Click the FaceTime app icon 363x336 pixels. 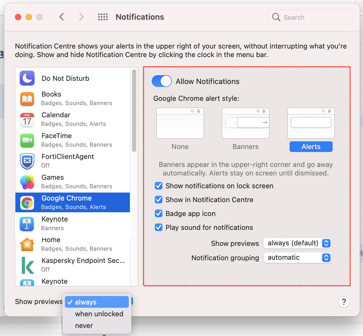pyautogui.click(x=27, y=141)
